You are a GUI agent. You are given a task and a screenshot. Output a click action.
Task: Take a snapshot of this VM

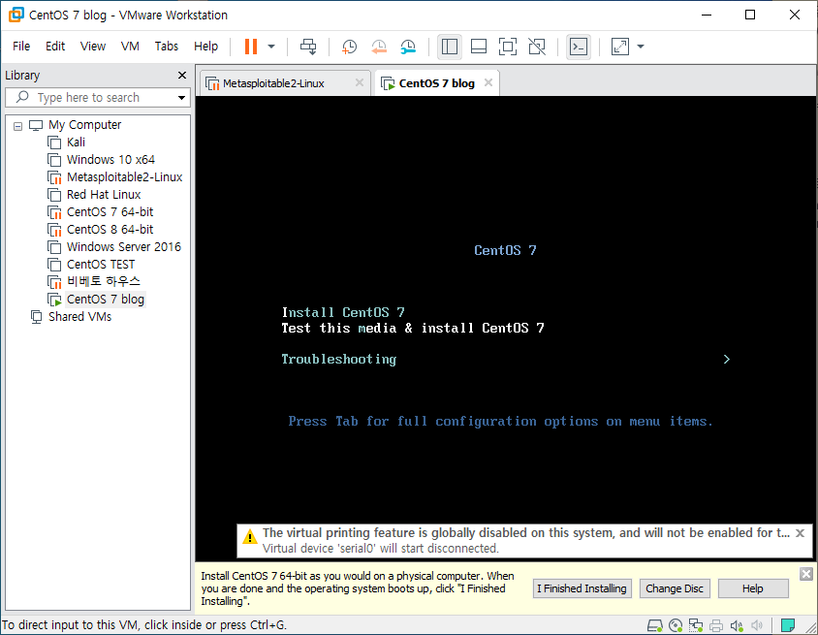pyautogui.click(x=349, y=47)
